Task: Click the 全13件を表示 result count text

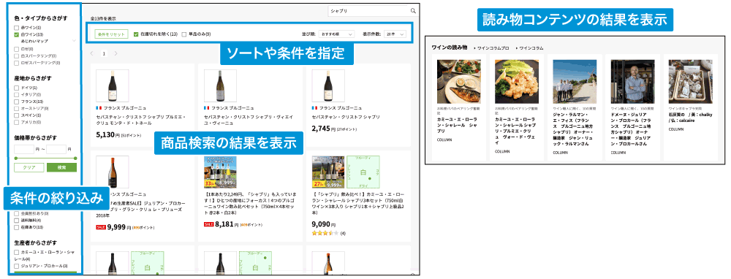Action: tap(103, 19)
